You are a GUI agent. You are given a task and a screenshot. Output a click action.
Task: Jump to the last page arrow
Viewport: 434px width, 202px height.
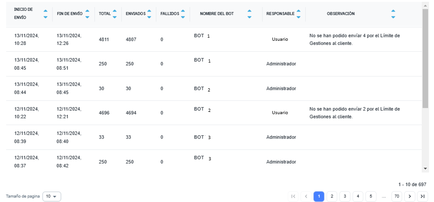[x=422, y=196]
